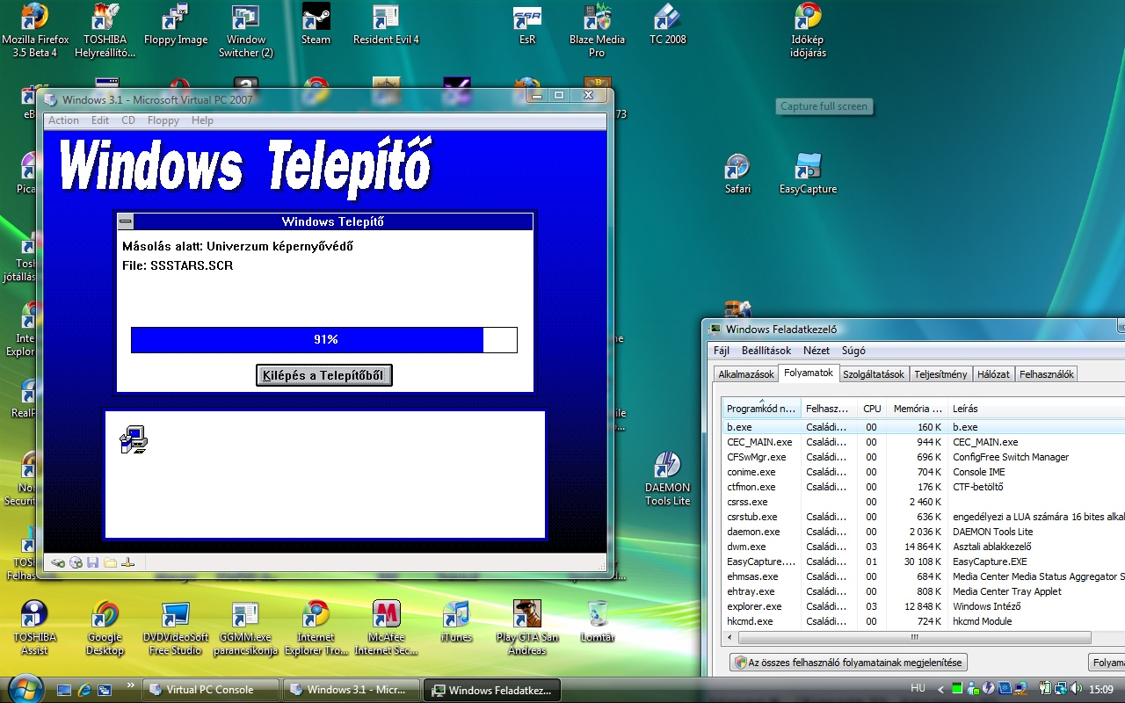1125x703 pixels.
Task: Select the Window Switcher (2) desktop icon
Action: 246,31
